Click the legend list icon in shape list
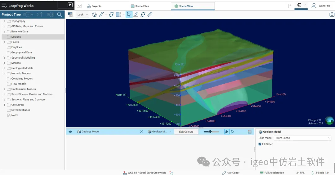The height and width of the screenshot is (175, 335). [249, 131]
